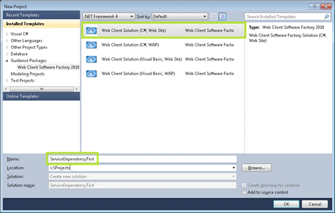Click the Web Client Solution (Visual Basic, WAP) icon

[x=91, y=74]
